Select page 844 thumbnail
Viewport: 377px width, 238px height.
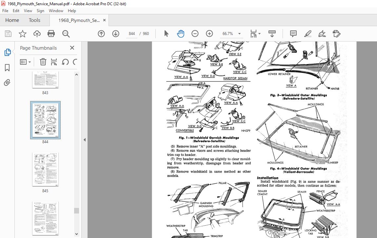point(46,120)
